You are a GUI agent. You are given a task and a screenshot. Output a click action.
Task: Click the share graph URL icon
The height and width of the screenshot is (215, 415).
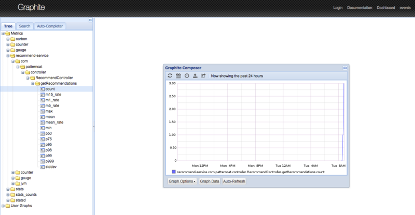tap(203, 75)
